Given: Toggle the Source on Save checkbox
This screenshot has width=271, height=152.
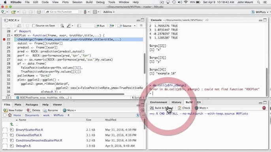Looking at the screenshot, I should click(x=34, y=26).
